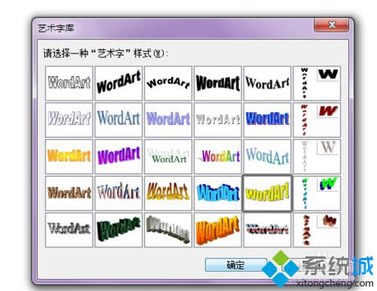Pick the brown textured WordArt style
The width and height of the screenshot is (377, 291).
click(69, 193)
